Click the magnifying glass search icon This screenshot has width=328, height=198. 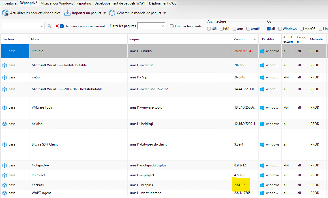tap(50, 26)
